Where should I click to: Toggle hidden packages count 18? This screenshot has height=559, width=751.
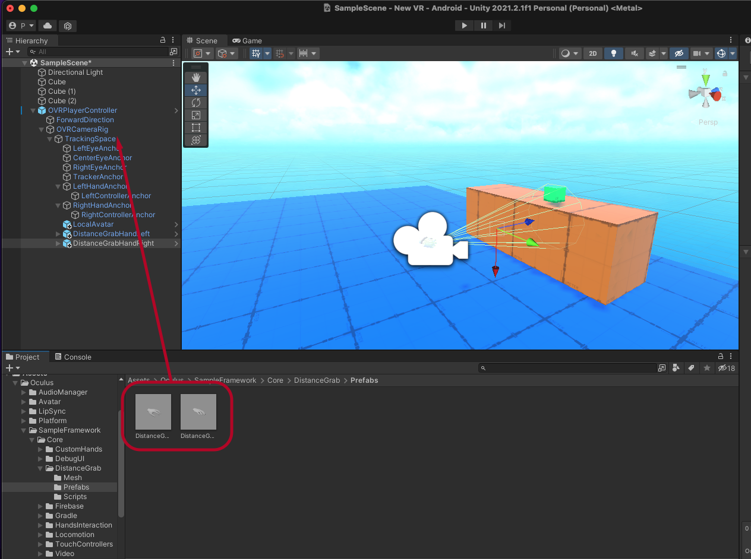tap(726, 368)
